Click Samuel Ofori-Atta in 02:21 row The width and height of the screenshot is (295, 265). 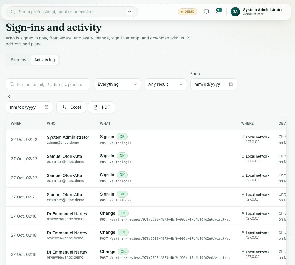pyautogui.click(x=64, y=195)
